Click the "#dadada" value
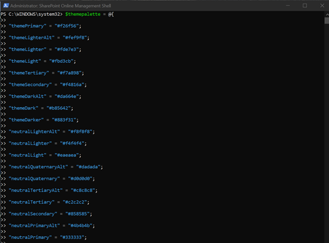This screenshot has height=243, width=329. (88, 167)
